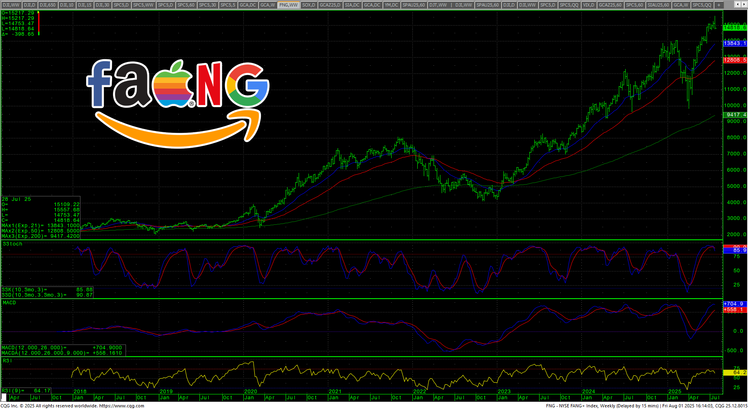Click the yellow 64.2 RSI value flag

(x=735, y=372)
